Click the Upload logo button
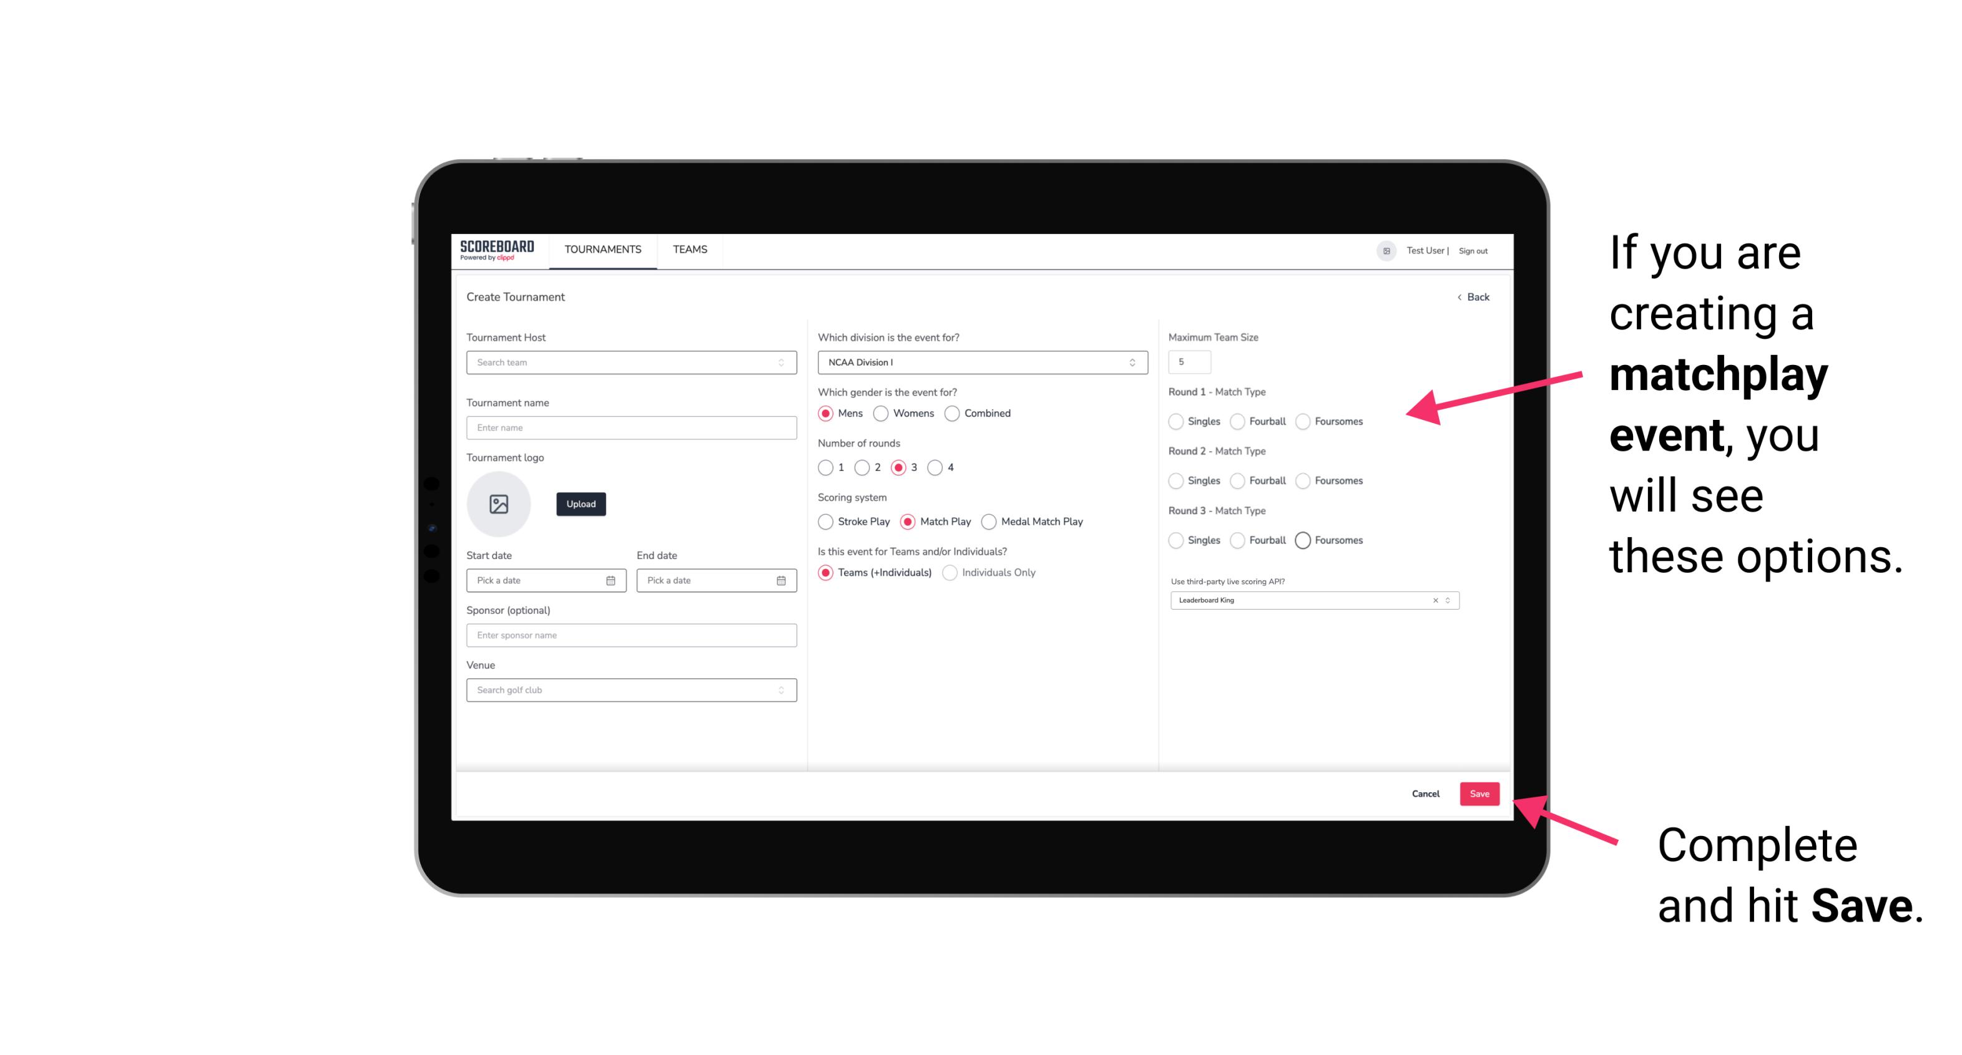 pyautogui.click(x=582, y=504)
